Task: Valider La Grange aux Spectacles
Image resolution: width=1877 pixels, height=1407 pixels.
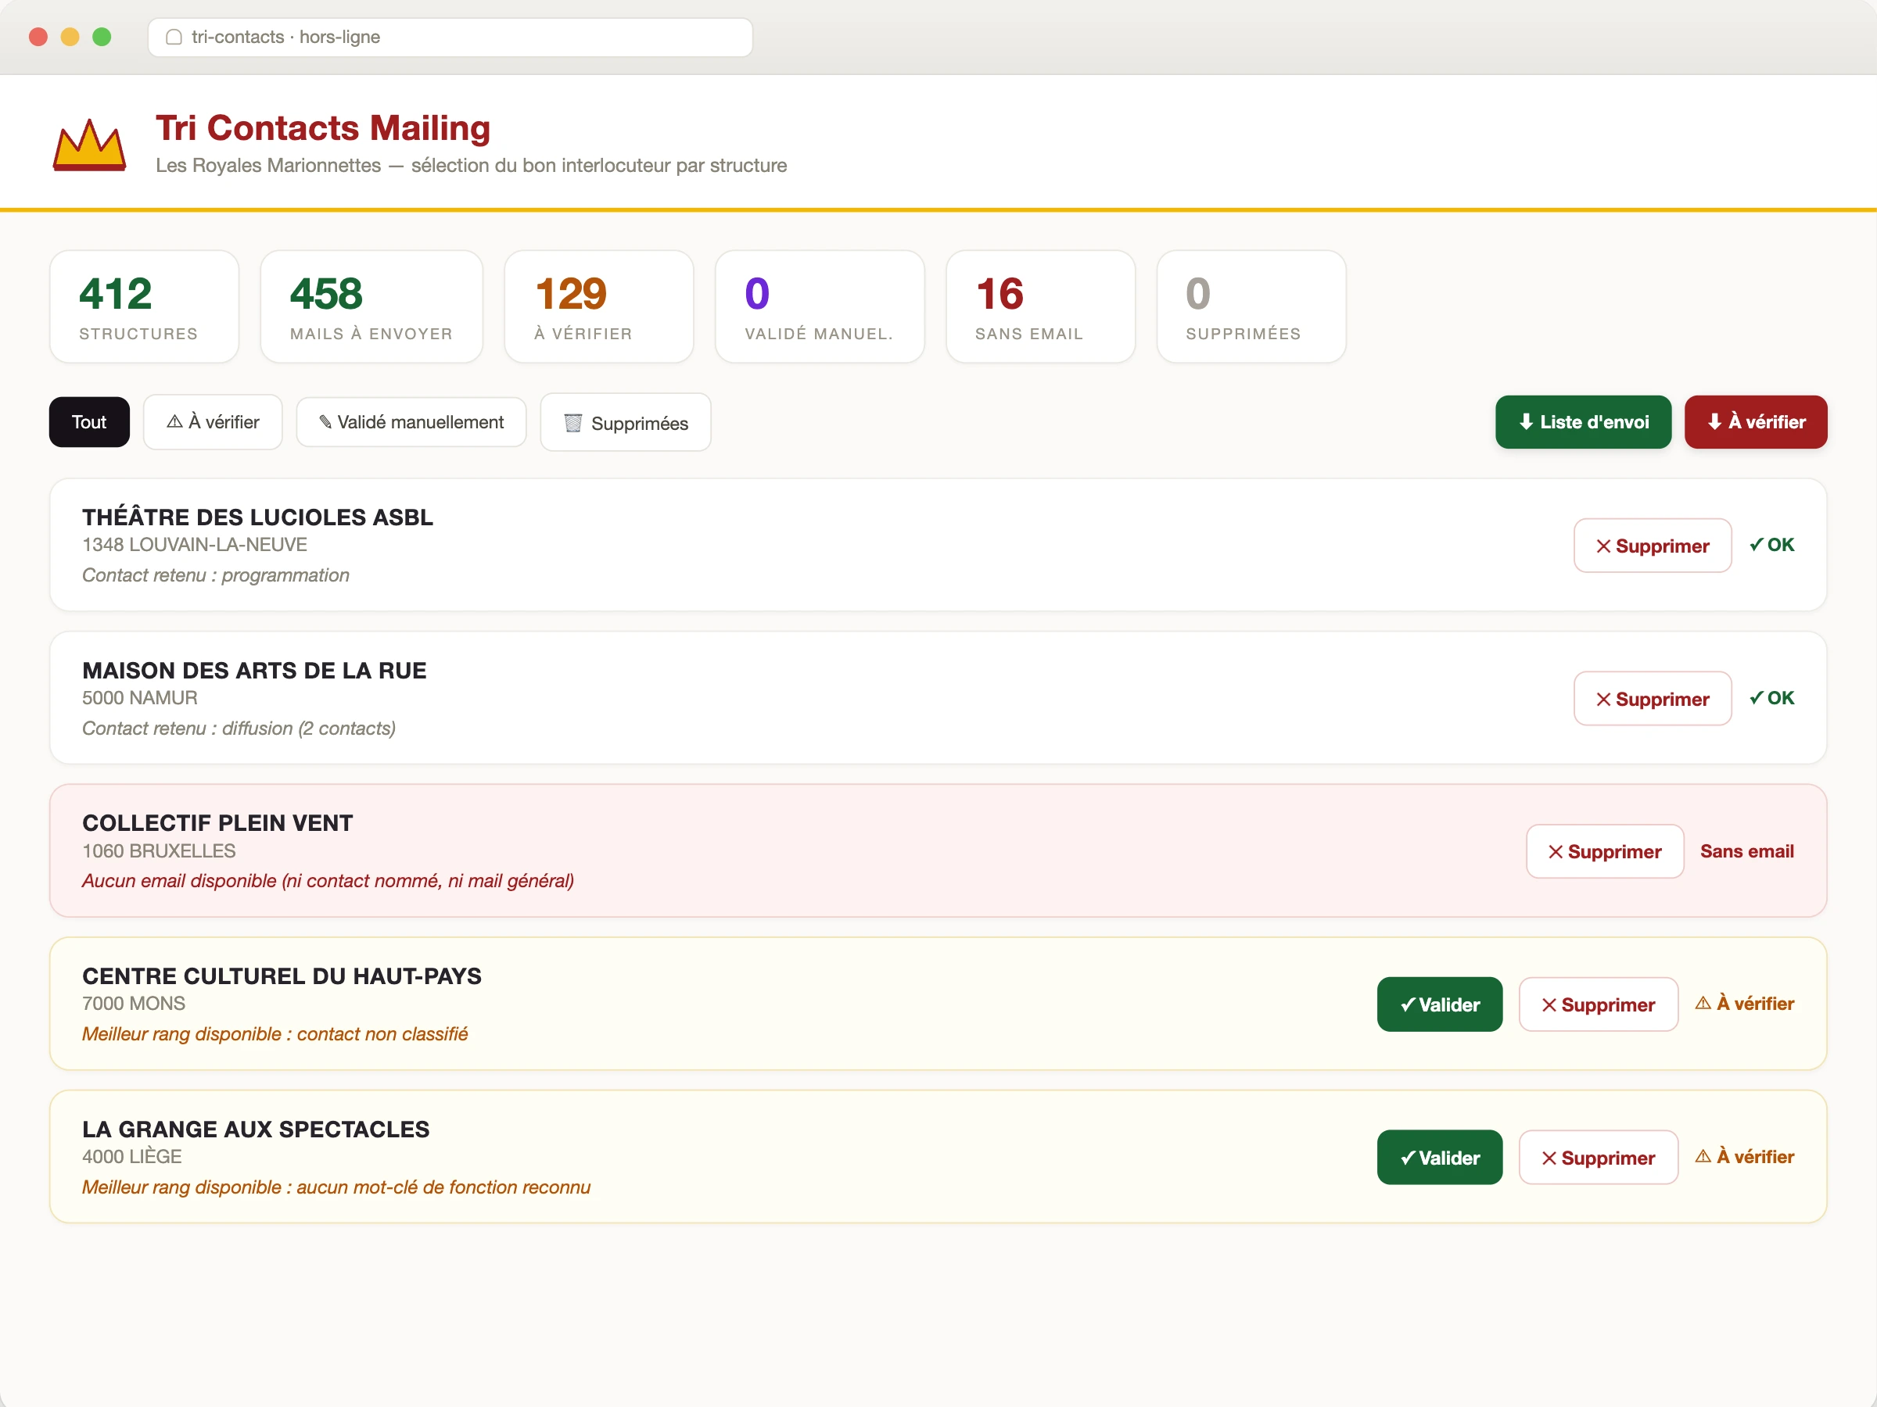Action: [x=1440, y=1158]
